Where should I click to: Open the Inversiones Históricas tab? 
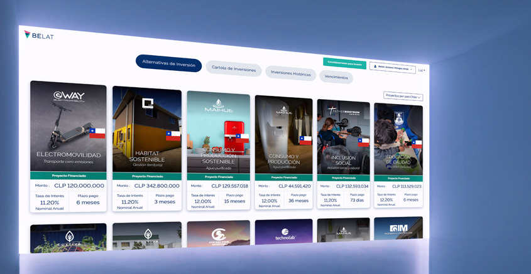pyautogui.click(x=290, y=73)
